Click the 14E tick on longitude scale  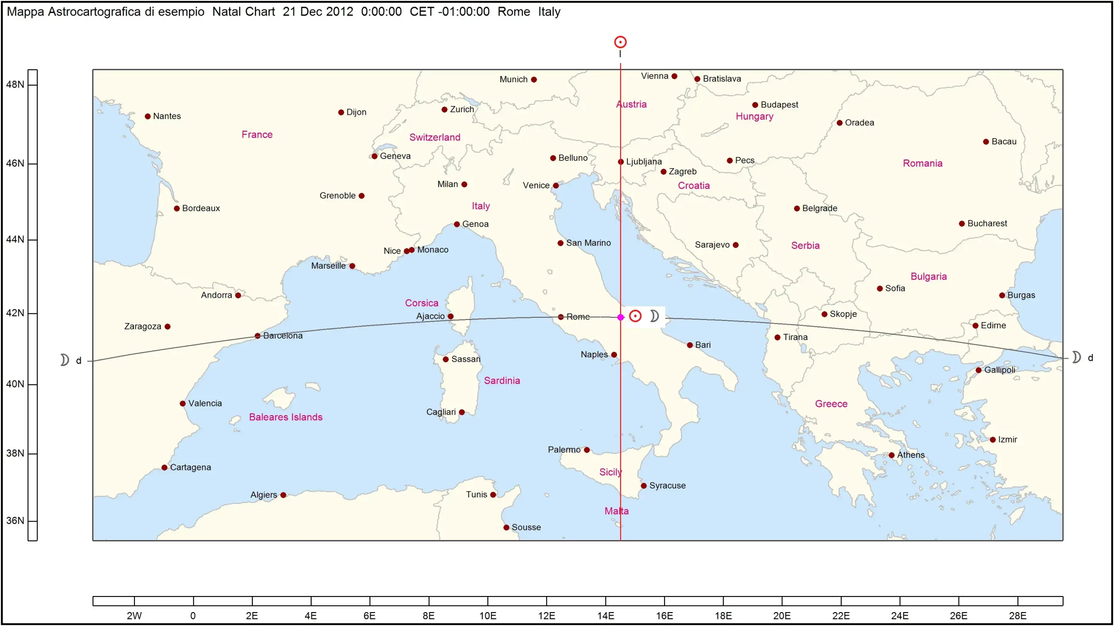tap(606, 602)
